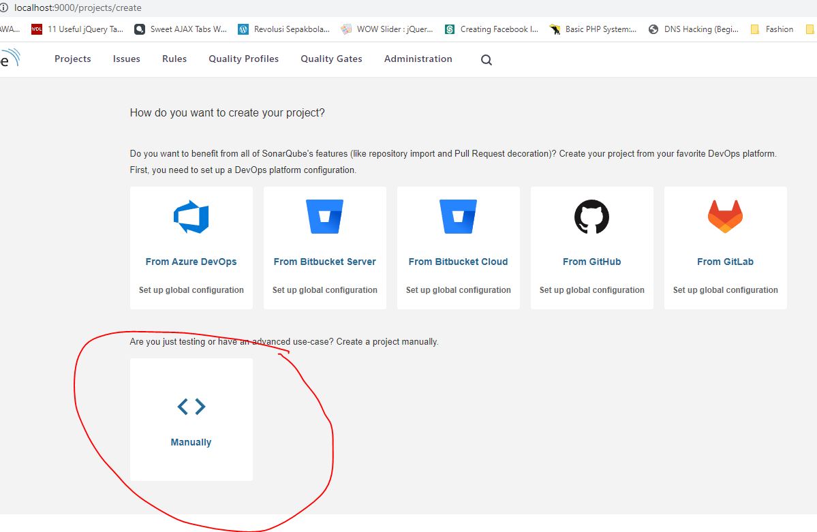Click the SonarQube logo in navigation bar

click(x=10, y=59)
